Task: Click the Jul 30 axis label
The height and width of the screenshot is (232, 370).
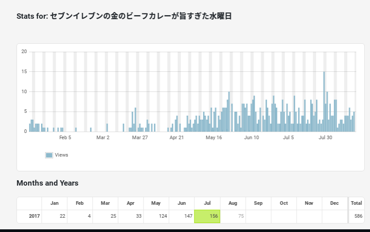Action: [325, 137]
